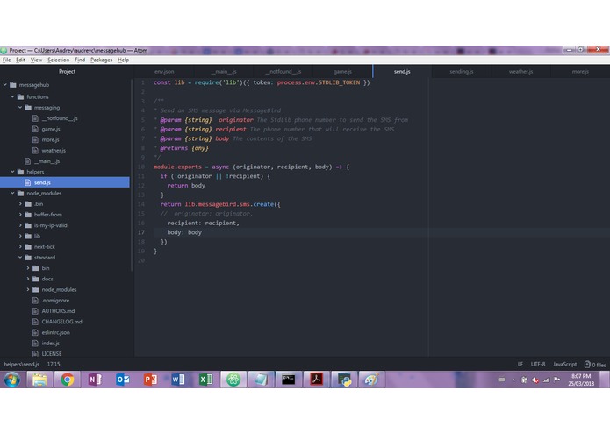This screenshot has width=610, height=433.
Task: Click the Windows Start orb
Action: 12,380
